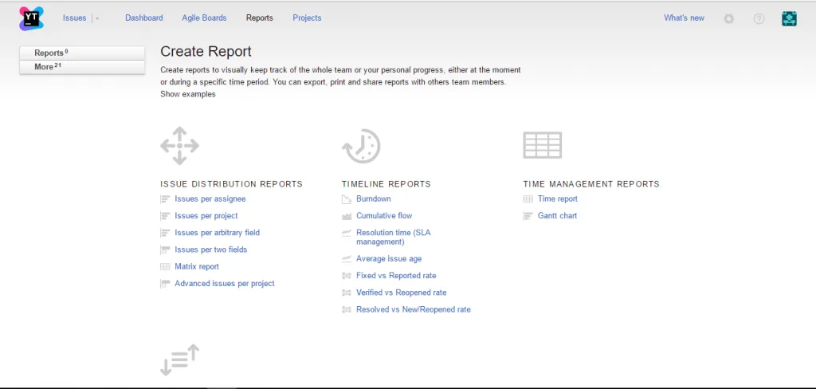Click icon beside Gantt chart
Image resolution: width=816 pixels, height=389 pixels.
coord(528,215)
